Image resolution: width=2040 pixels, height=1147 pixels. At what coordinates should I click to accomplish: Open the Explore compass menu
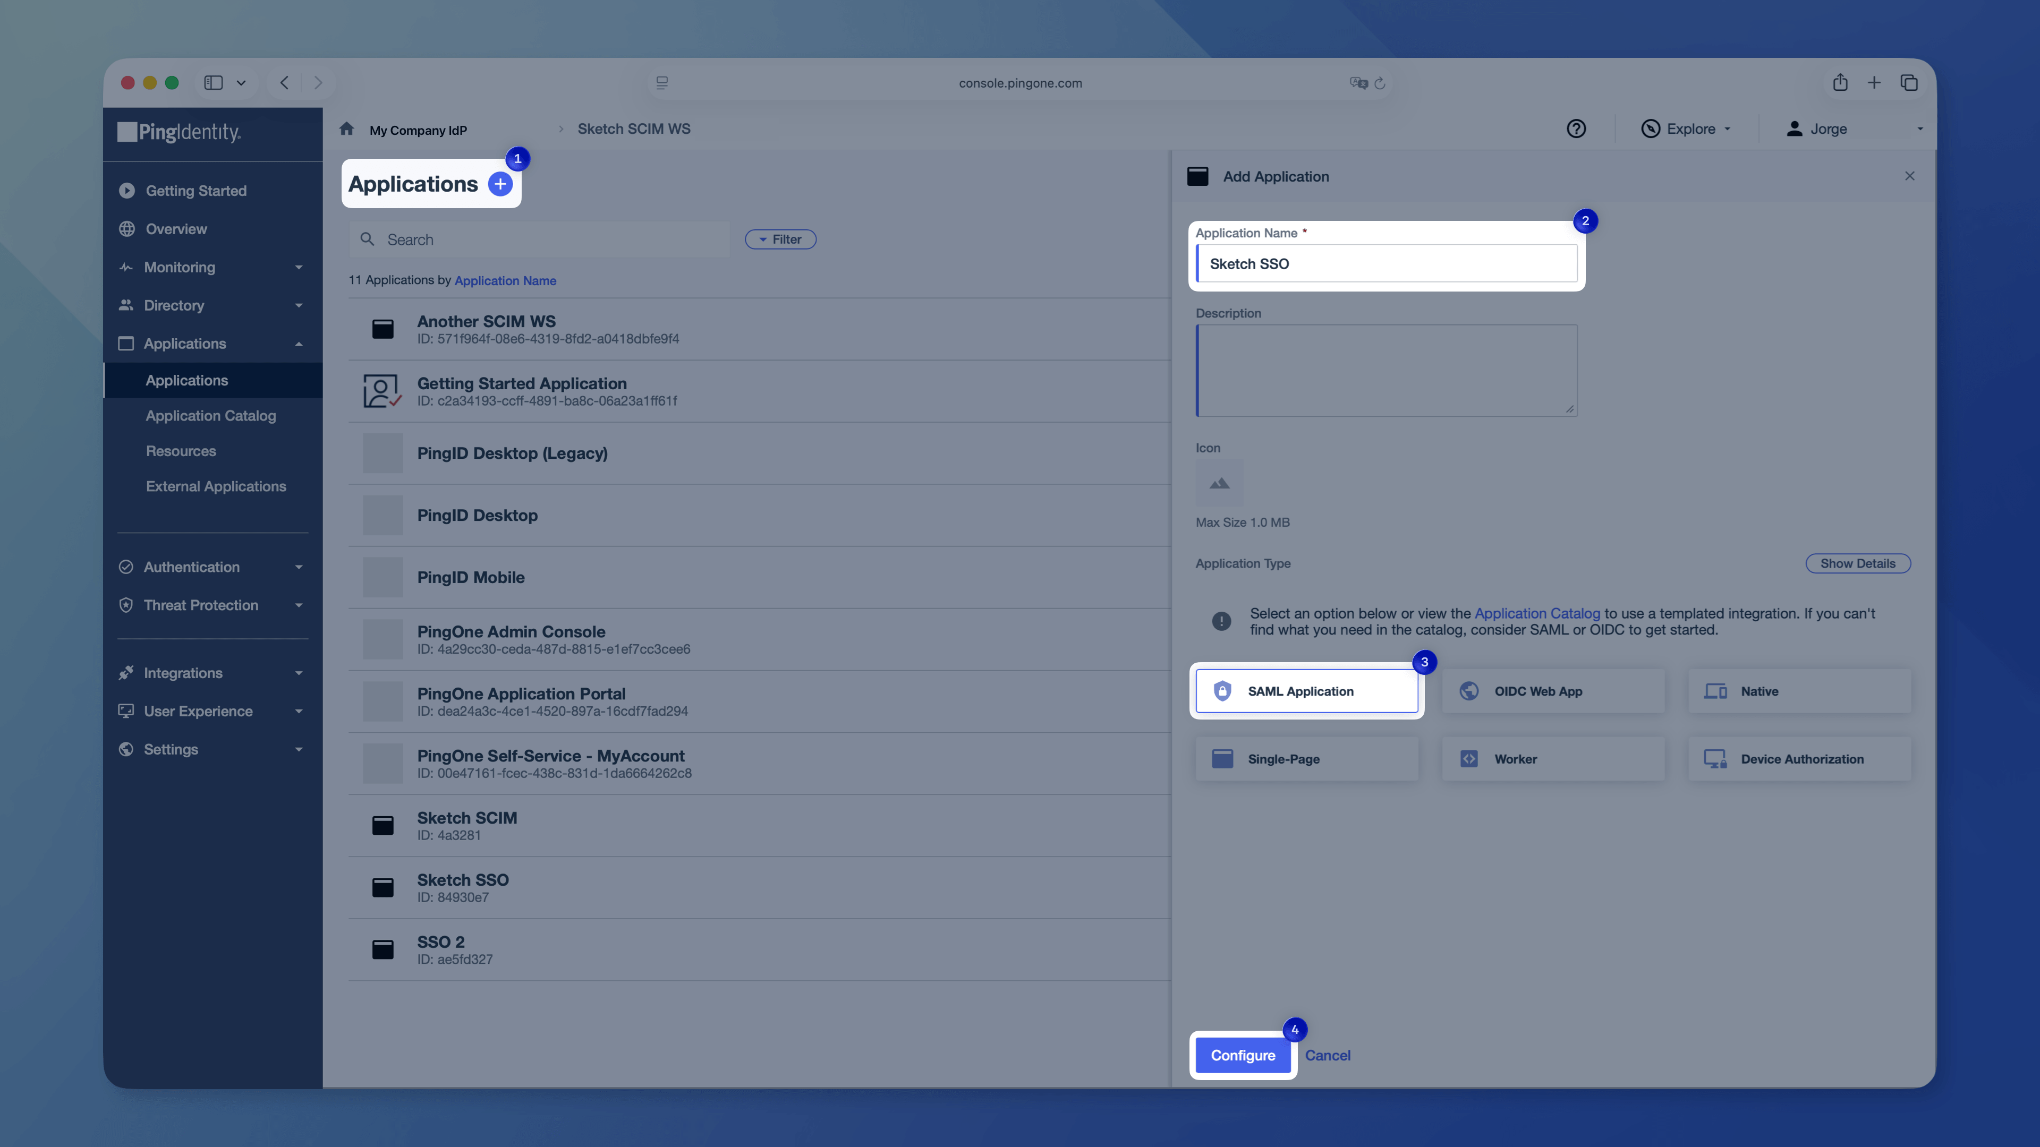1686,128
